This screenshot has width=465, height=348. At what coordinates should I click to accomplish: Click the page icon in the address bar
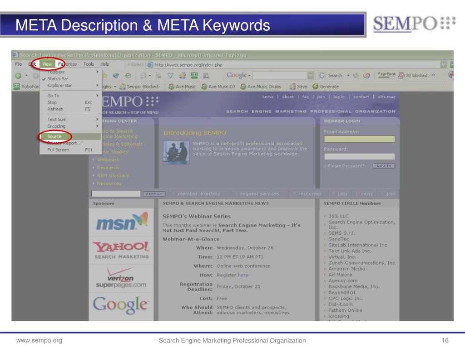(150, 65)
